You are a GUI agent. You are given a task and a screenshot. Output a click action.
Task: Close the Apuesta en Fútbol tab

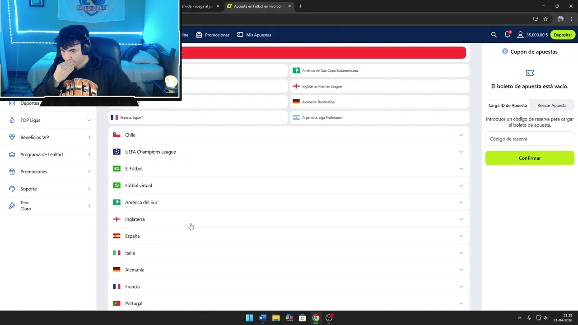click(289, 6)
